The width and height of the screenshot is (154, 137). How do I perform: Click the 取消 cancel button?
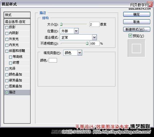(x=137, y=22)
